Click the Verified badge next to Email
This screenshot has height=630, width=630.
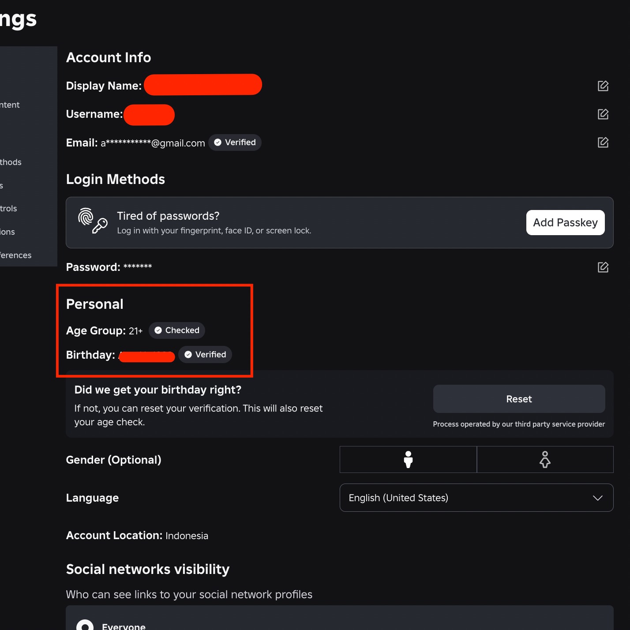coord(235,142)
